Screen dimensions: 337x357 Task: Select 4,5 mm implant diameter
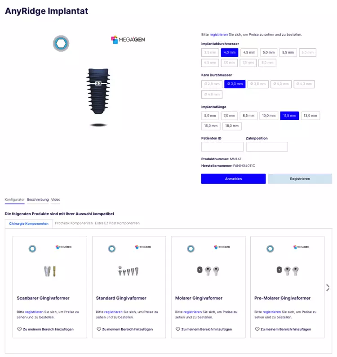(x=249, y=52)
